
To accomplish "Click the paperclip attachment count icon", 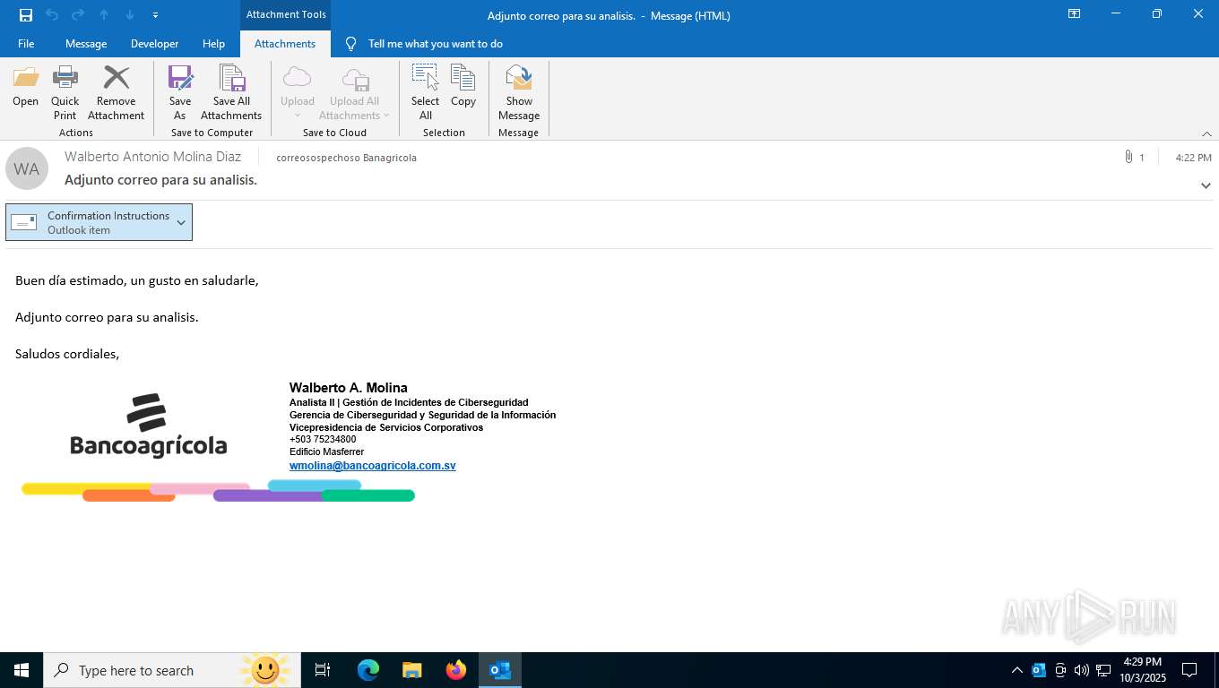I will (1128, 157).
